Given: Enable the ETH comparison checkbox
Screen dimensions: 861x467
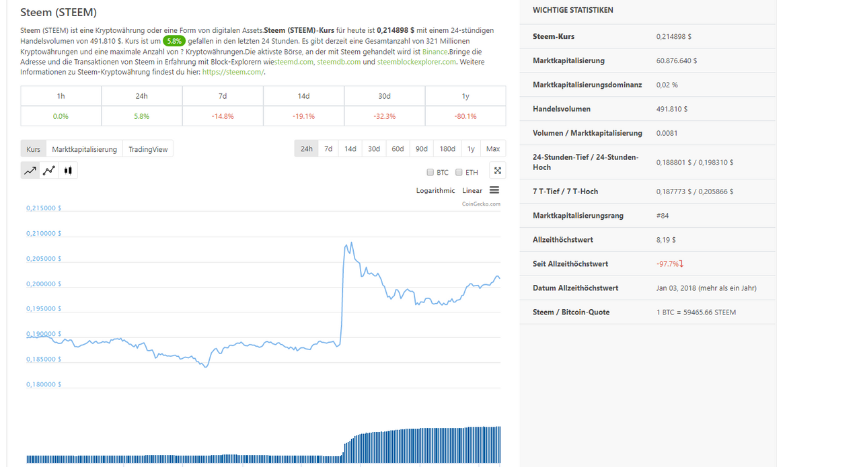Looking at the screenshot, I should pos(459,173).
